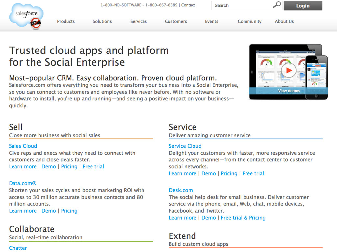Click the search magnifier icon
Image resolution: width=337 pixels, height=252 pixels.
click(277, 5)
